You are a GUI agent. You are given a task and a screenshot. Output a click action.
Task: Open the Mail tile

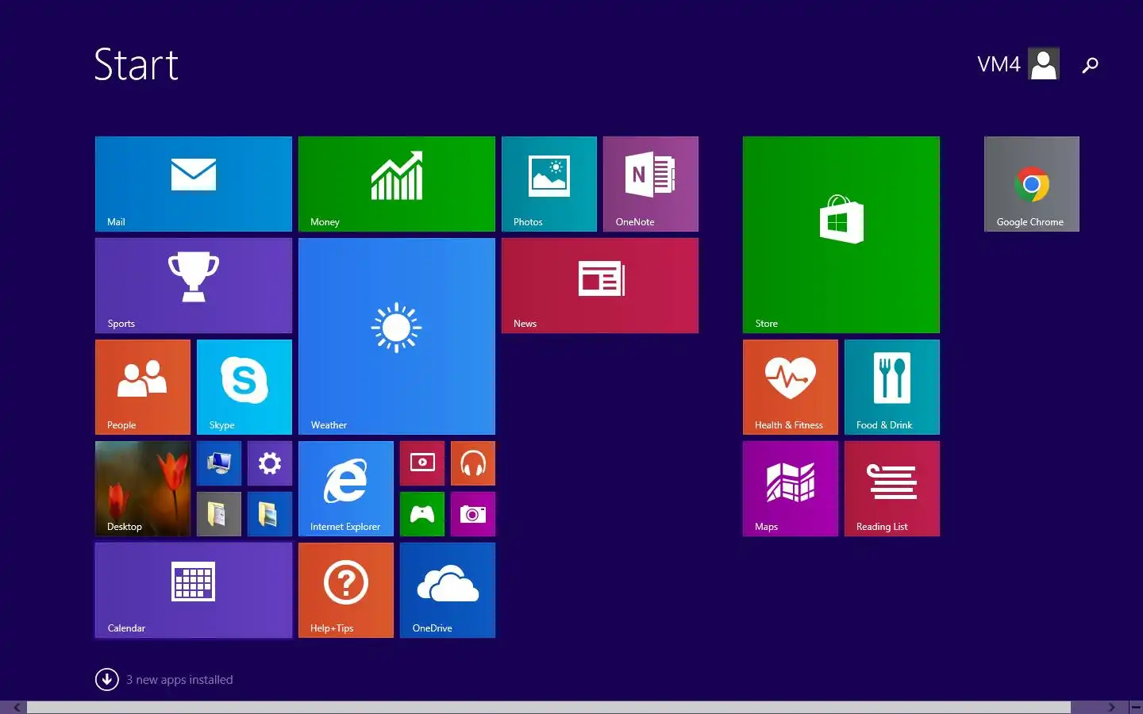click(x=194, y=184)
